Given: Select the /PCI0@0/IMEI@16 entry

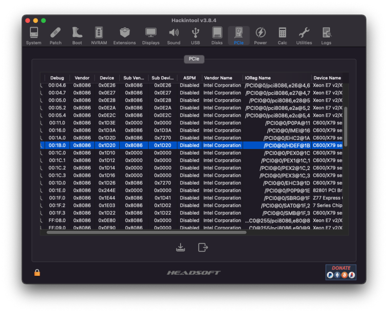Looking at the screenshot, I should pos(288,130).
